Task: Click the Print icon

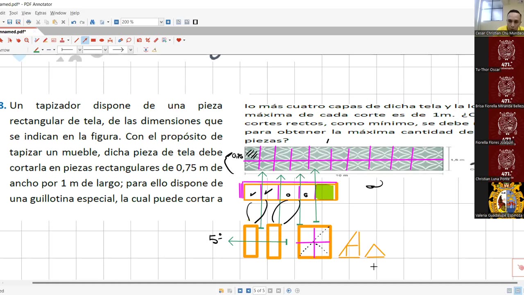Action: coord(29,22)
